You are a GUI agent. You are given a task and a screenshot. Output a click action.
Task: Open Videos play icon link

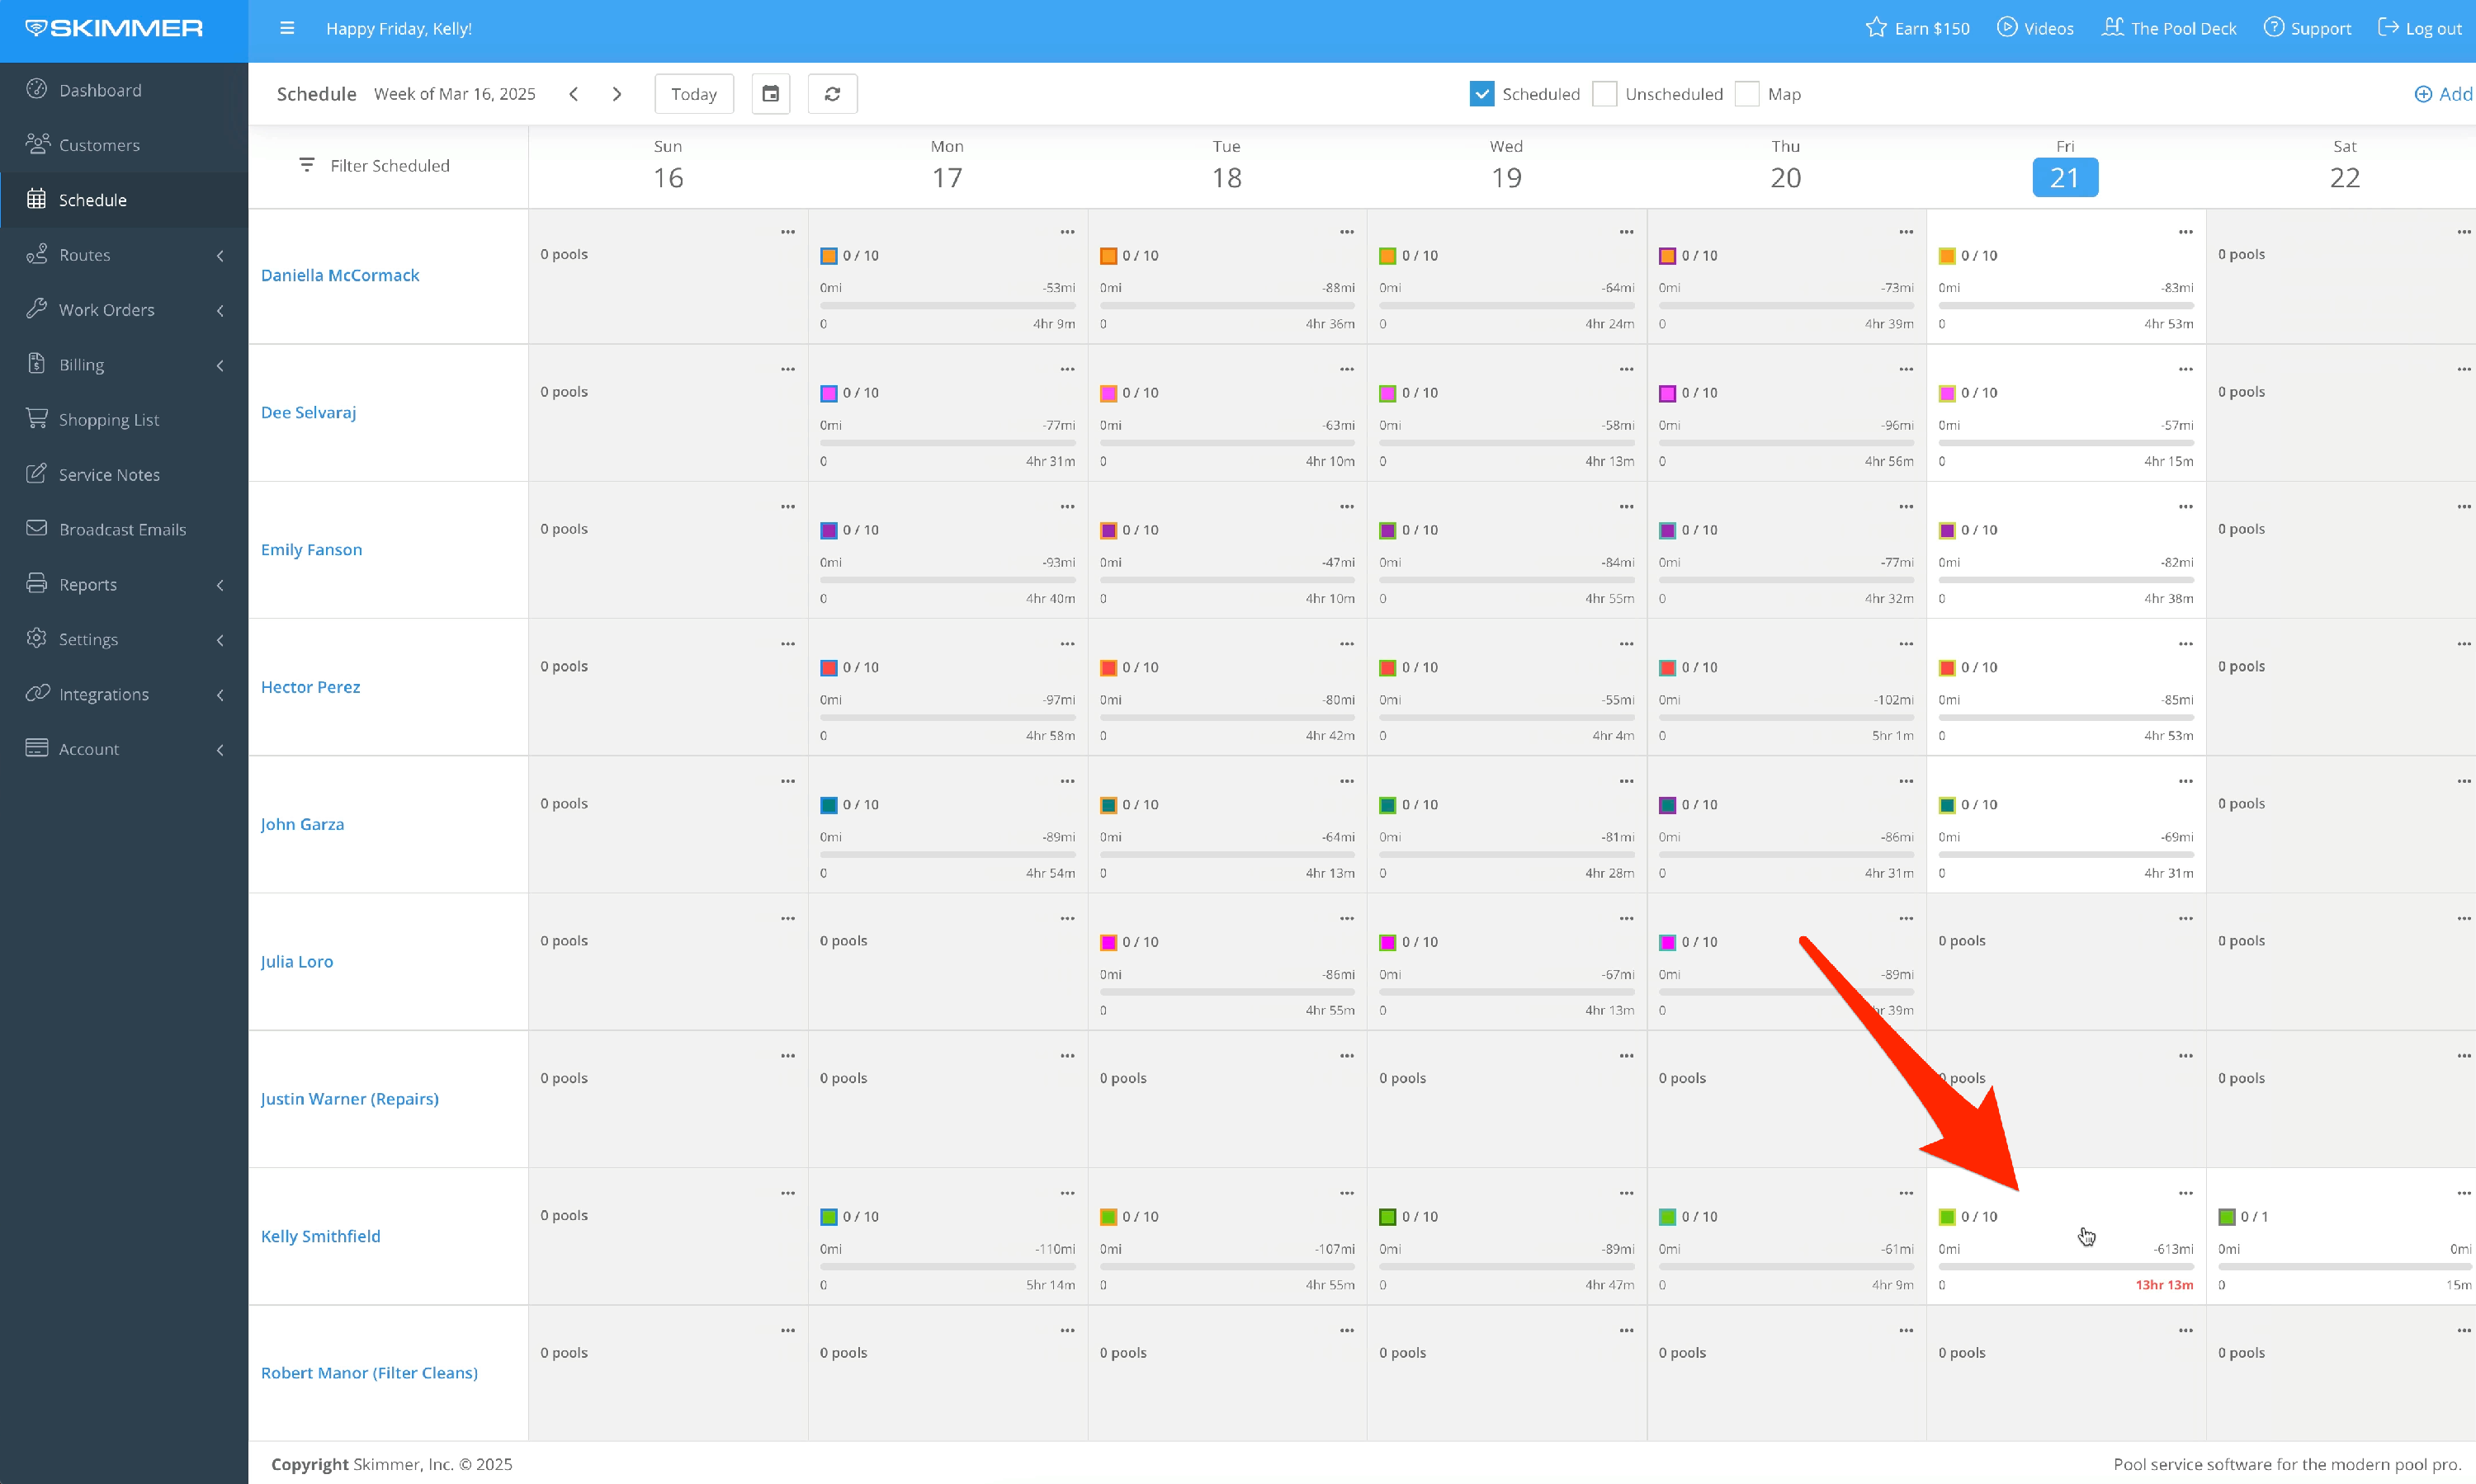[x=2007, y=28]
